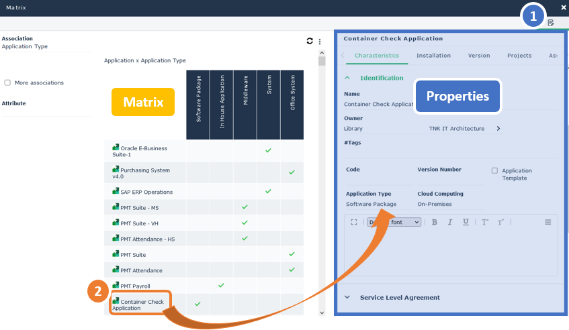Open the Projects tab
This screenshot has width=569, height=330.
coord(519,56)
